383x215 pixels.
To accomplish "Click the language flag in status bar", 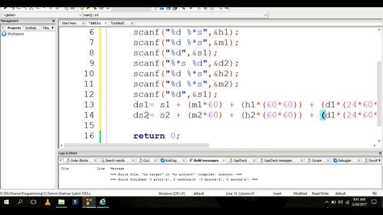I will [375, 193].
